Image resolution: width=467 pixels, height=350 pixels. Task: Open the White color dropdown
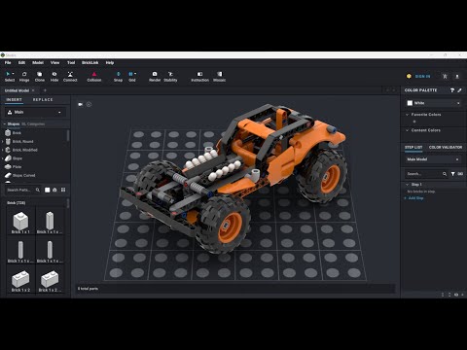[x=434, y=103]
